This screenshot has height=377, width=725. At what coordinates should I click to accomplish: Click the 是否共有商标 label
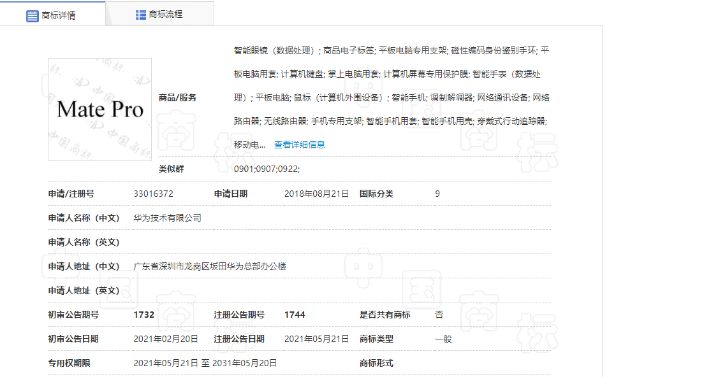coord(384,315)
